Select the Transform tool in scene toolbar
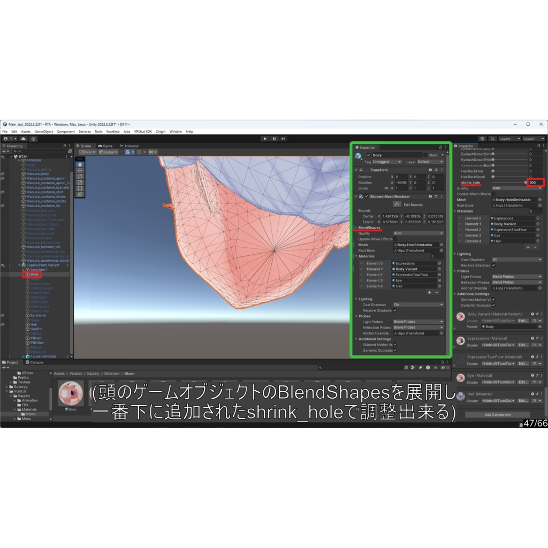The width and height of the screenshot is (548, 548). 80,194
